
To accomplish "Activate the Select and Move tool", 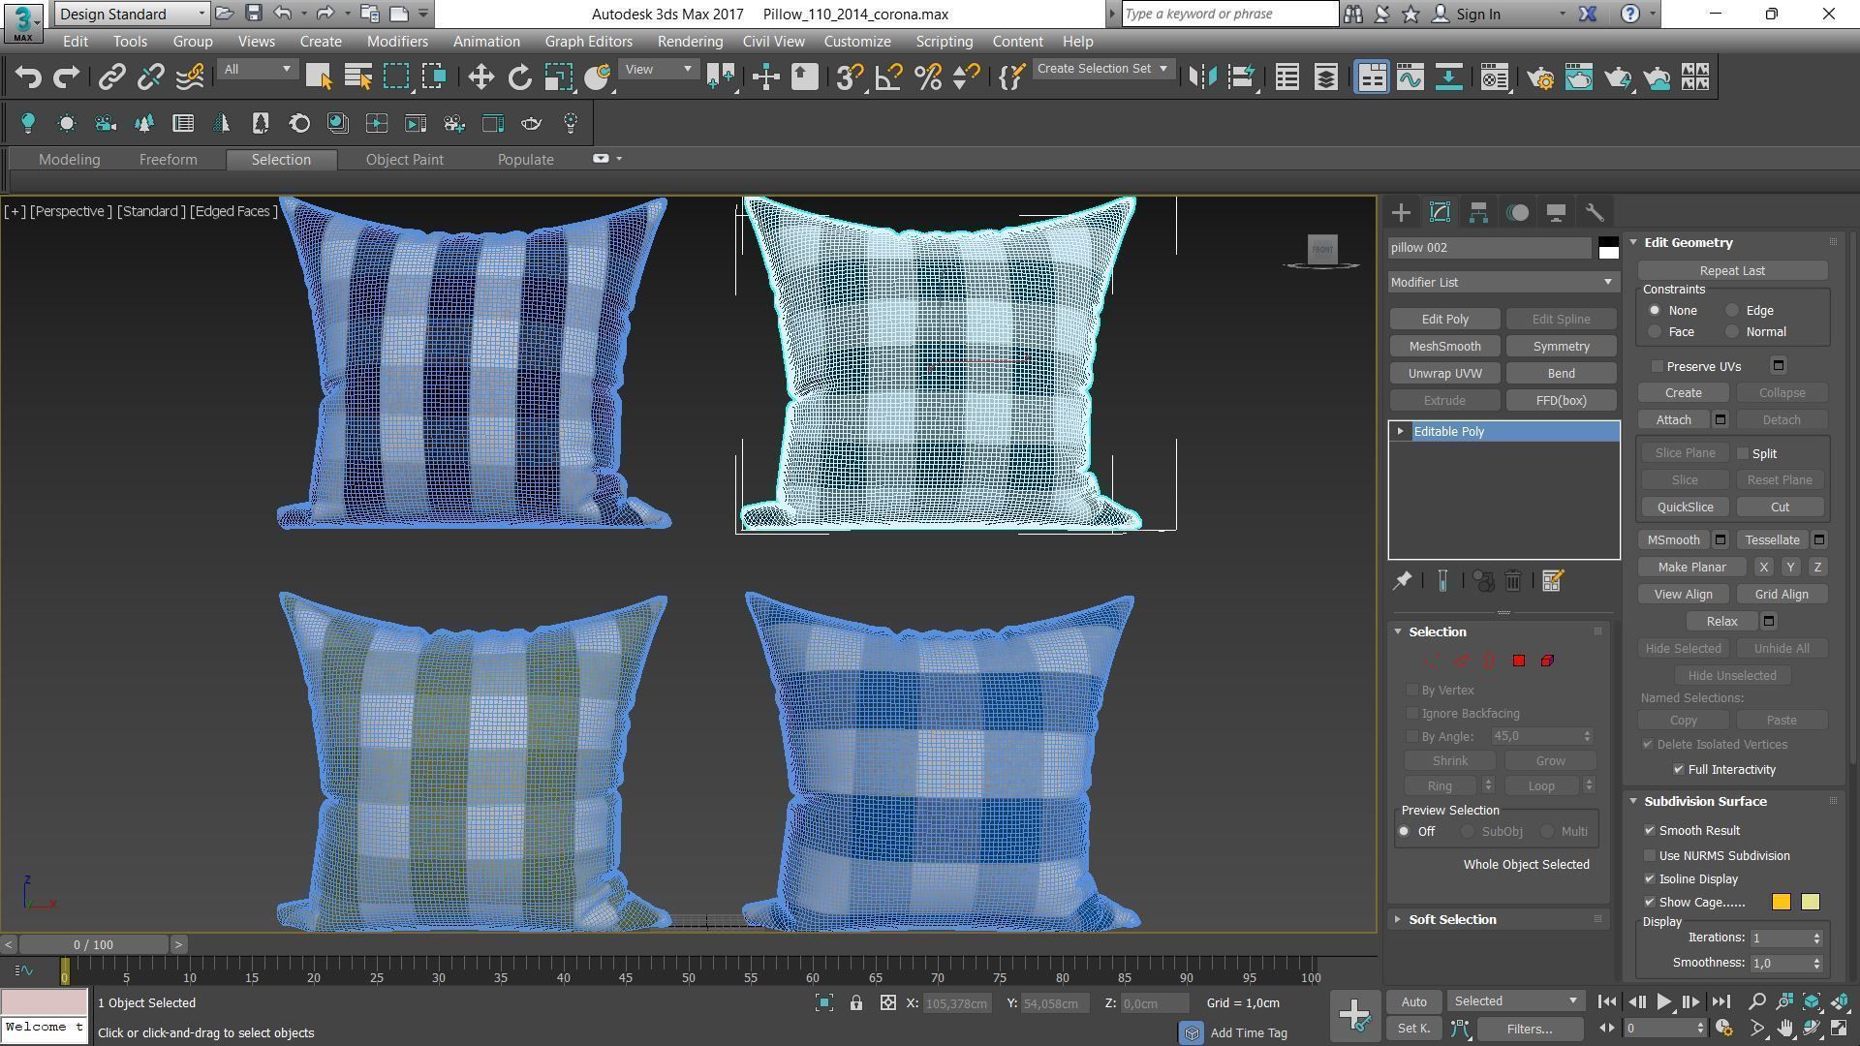I will [481, 77].
